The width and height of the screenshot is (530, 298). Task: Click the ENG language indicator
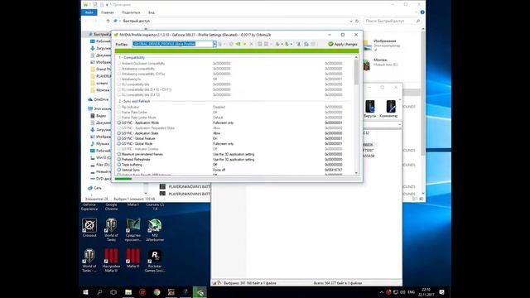pyautogui.click(x=412, y=292)
